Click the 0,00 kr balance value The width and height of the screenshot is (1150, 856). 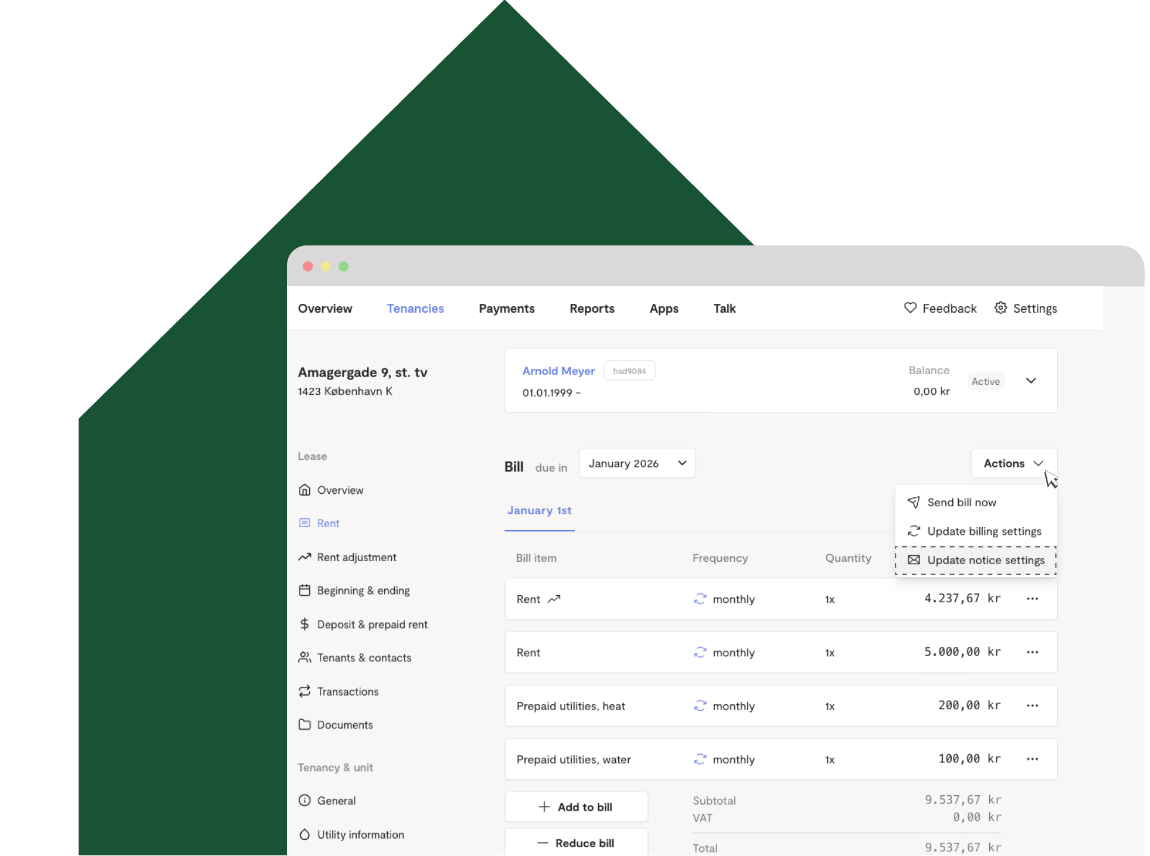pyautogui.click(x=931, y=391)
